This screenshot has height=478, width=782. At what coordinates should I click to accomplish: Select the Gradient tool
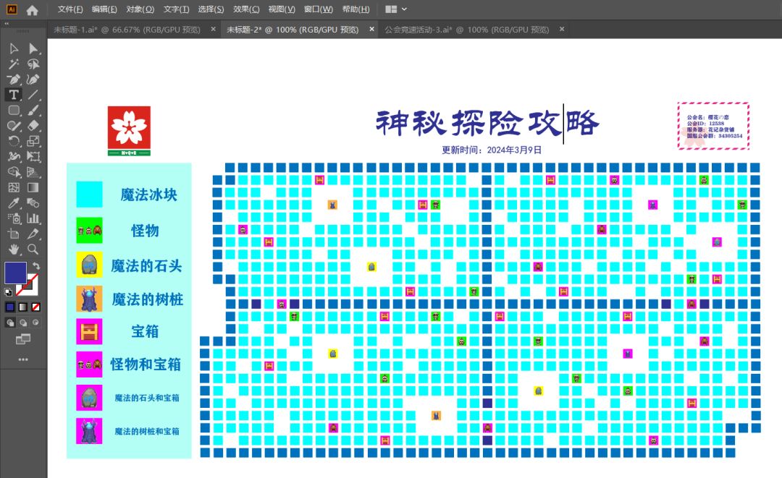pyautogui.click(x=33, y=187)
